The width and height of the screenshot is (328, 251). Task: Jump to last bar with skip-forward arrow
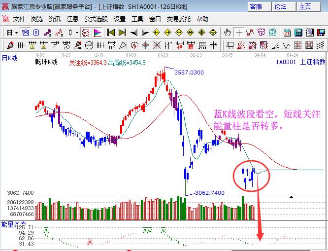[x=122, y=33]
